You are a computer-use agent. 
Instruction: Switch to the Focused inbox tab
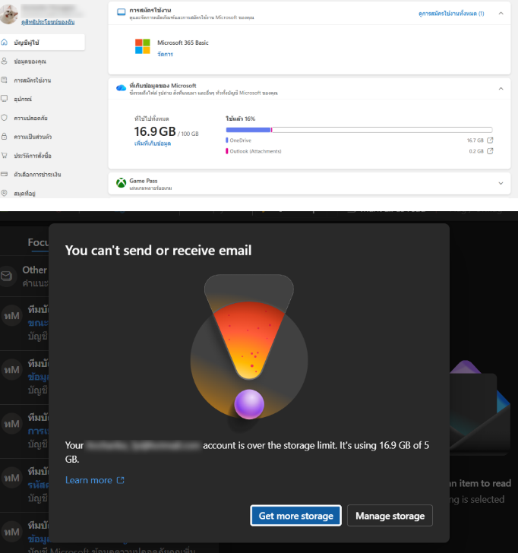(x=38, y=242)
